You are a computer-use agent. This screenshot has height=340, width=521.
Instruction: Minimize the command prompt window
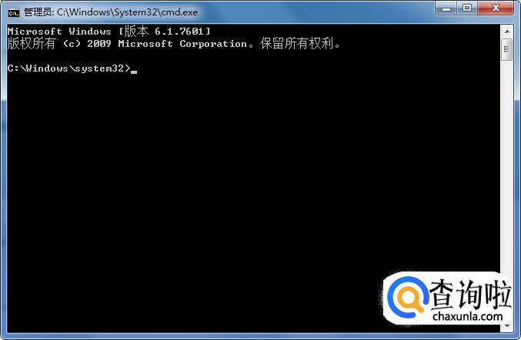click(446, 8)
